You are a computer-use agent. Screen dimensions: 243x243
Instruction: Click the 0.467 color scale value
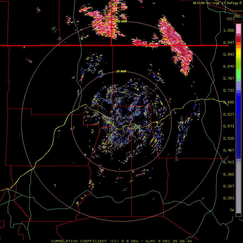[x=229, y=150]
